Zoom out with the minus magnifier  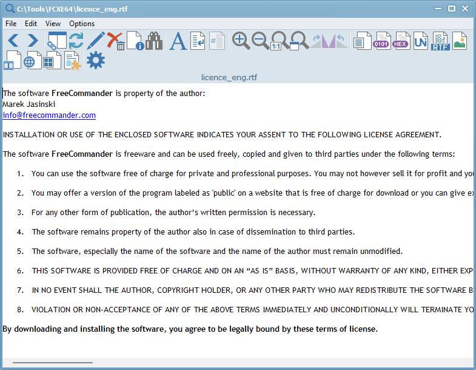tap(261, 41)
